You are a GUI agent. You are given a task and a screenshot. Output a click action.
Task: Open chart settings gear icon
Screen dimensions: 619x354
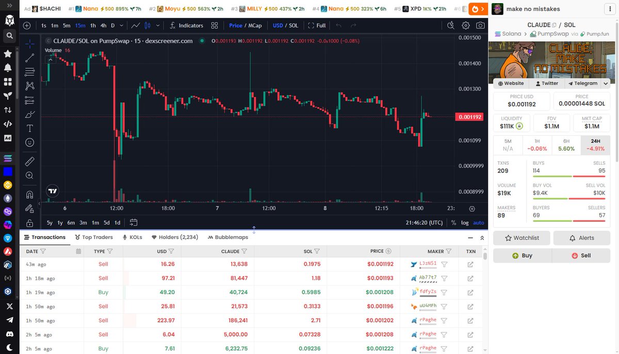(x=466, y=25)
